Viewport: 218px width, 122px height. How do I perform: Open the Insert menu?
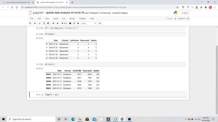(56, 19)
